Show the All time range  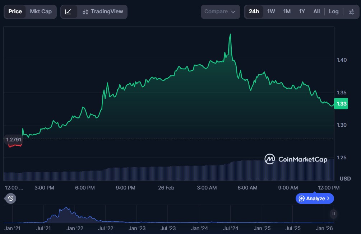click(x=316, y=11)
